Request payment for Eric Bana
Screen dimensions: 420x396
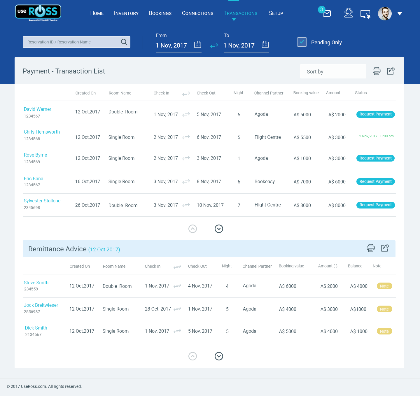coord(375,182)
